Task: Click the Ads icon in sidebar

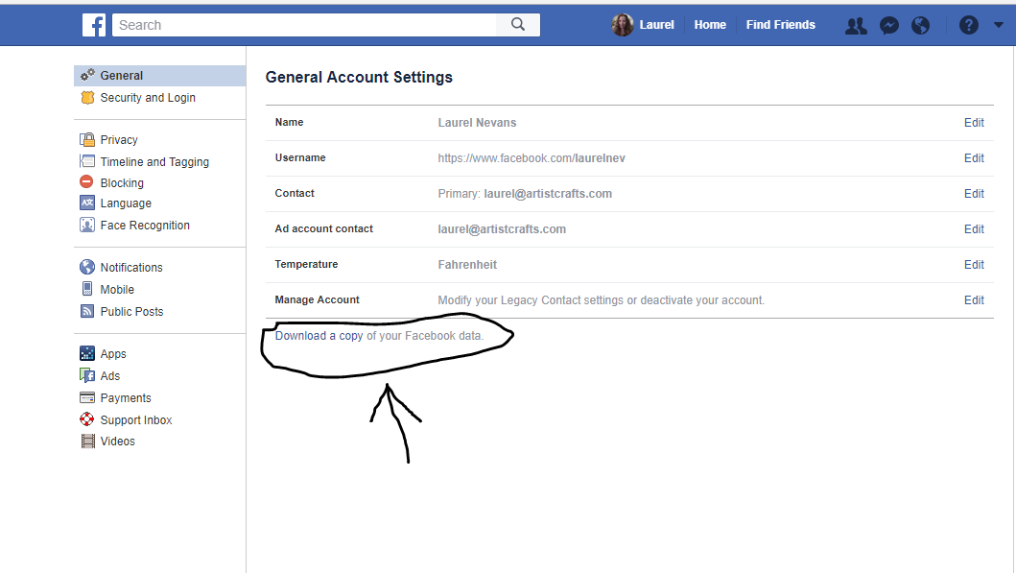Action: (x=87, y=375)
